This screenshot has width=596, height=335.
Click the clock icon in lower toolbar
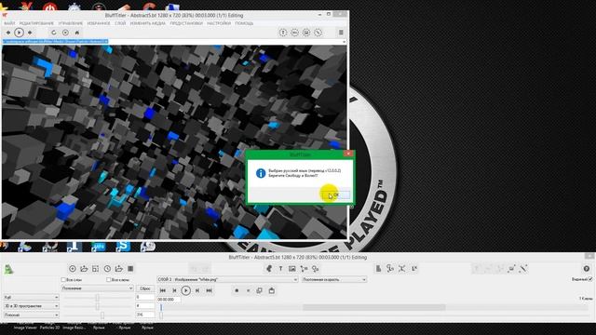pyautogui.click(x=107, y=269)
